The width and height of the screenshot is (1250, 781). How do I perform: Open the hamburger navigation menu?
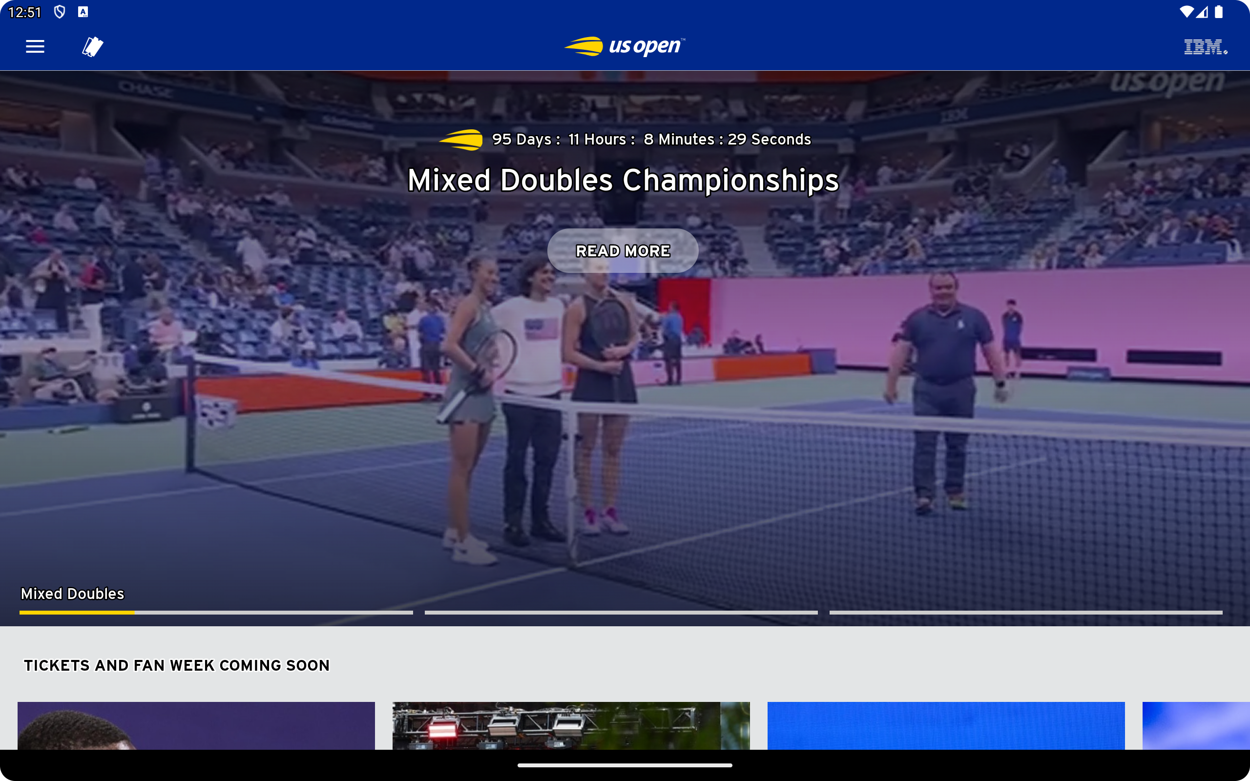pyautogui.click(x=35, y=46)
